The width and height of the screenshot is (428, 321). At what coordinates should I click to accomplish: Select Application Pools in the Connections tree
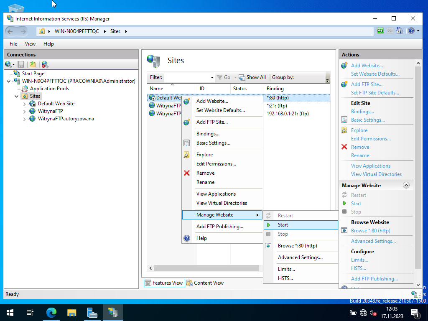[x=49, y=89]
